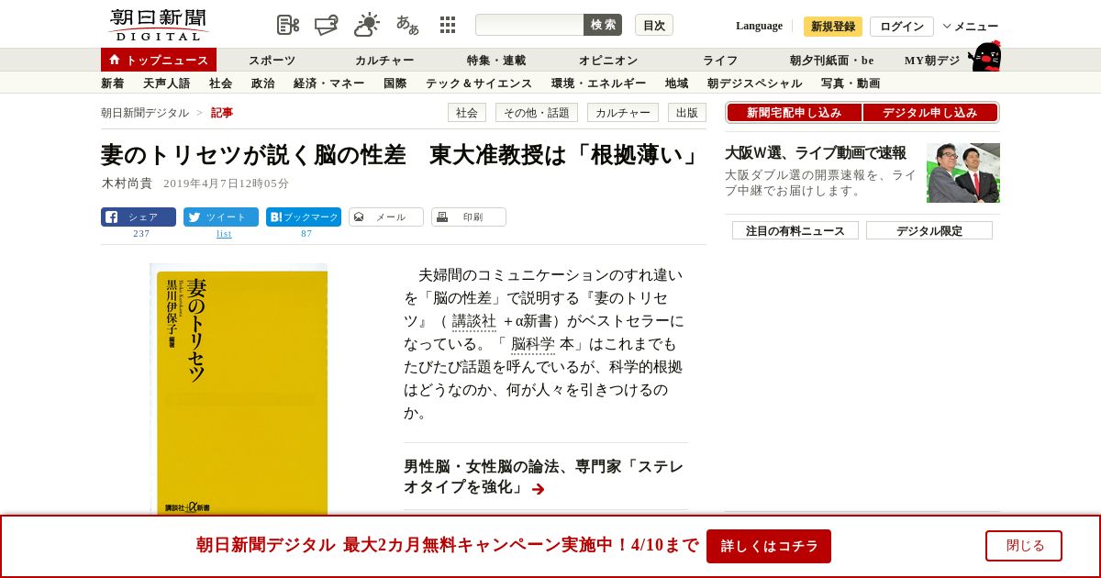Click the Osaka election photo thumbnail
1101x578 pixels.
[963, 172]
